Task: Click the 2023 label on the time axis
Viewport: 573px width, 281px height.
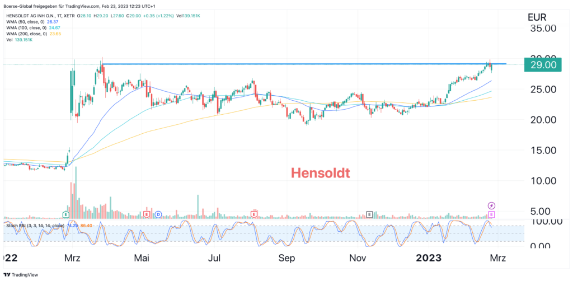Action: 429,258
